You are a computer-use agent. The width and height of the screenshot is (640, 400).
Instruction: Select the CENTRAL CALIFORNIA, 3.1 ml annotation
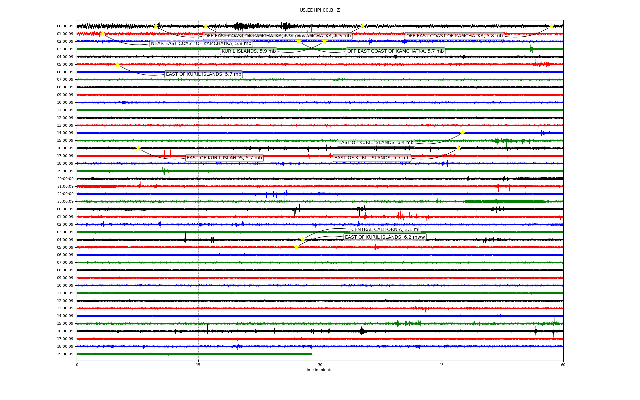(x=385, y=230)
